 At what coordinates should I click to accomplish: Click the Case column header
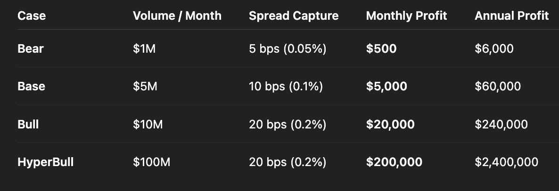click(x=32, y=16)
